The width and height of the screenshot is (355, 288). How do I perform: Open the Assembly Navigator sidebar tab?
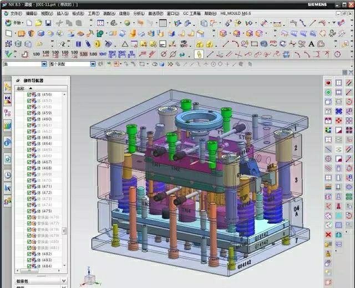[x=7, y=87]
